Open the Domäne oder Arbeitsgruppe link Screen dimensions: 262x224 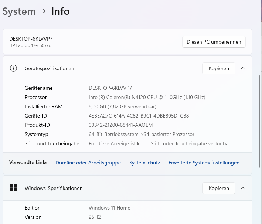(x=88, y=163)
